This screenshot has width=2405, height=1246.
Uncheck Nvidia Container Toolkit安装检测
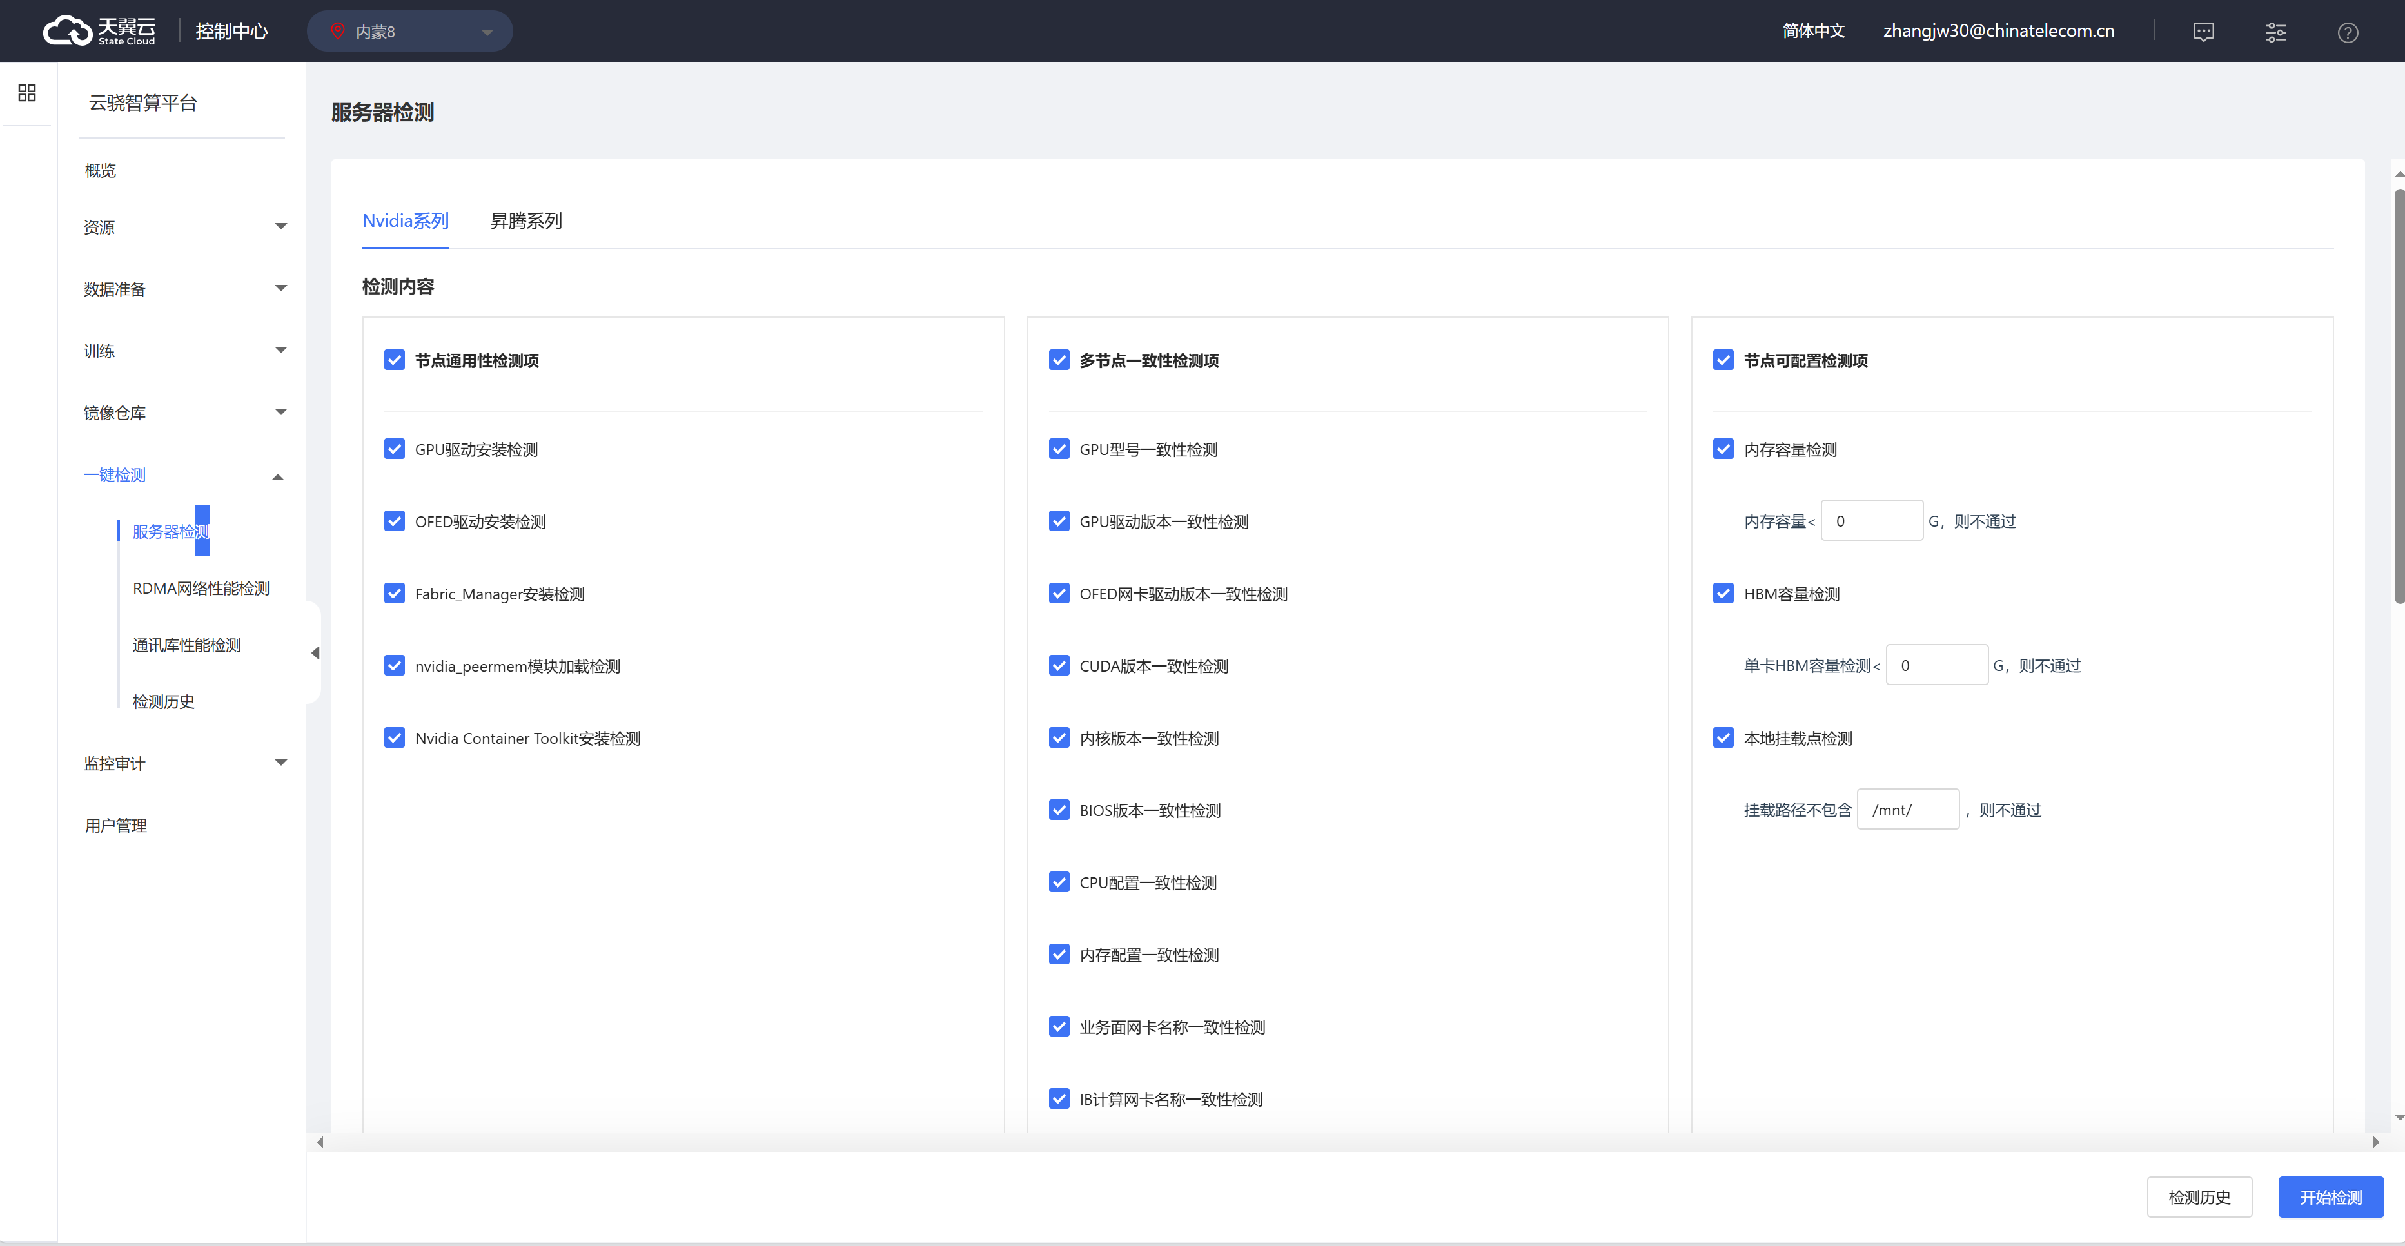tap(395, 737)
